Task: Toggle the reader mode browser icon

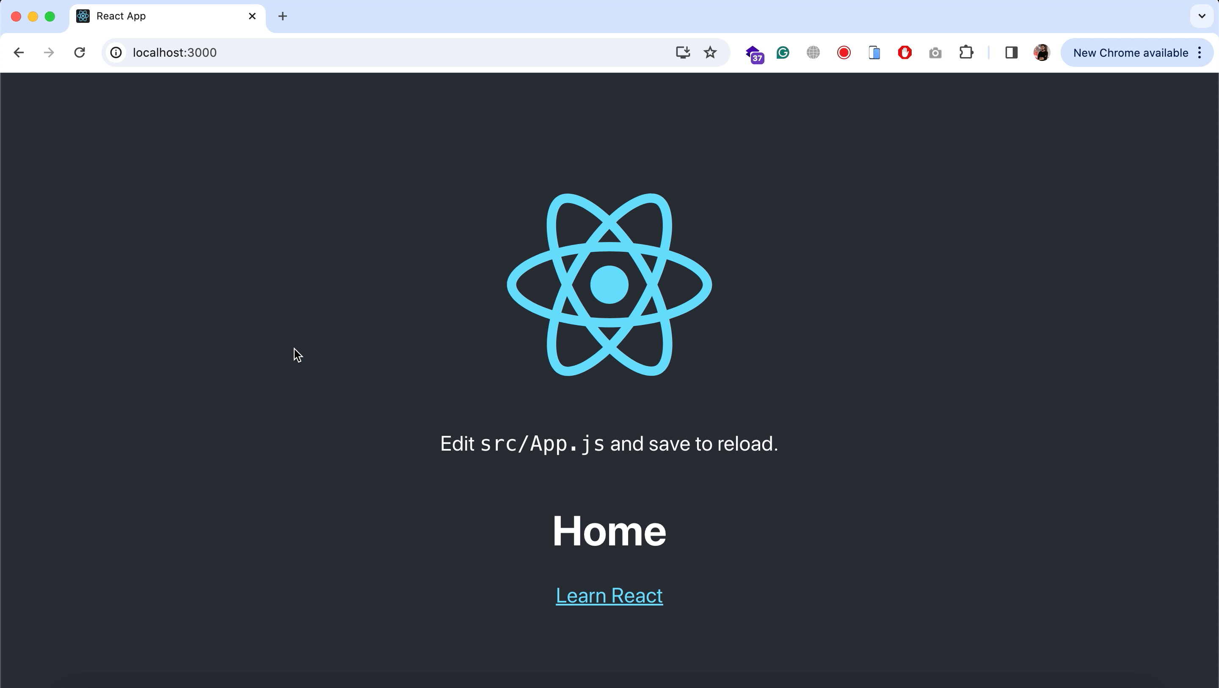Action: coord(1010,53)
